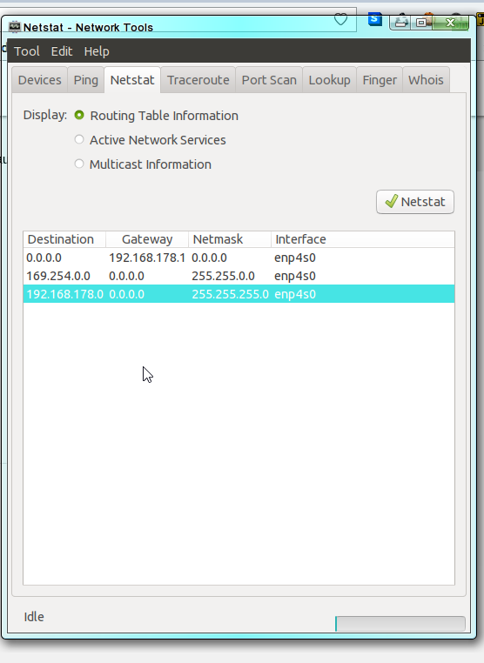Click the heart icon behind the title bar

[x=340, y=19]
